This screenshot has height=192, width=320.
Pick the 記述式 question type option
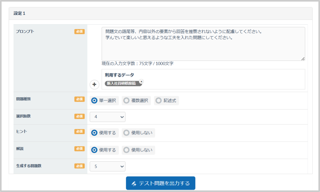click(159, 100)
